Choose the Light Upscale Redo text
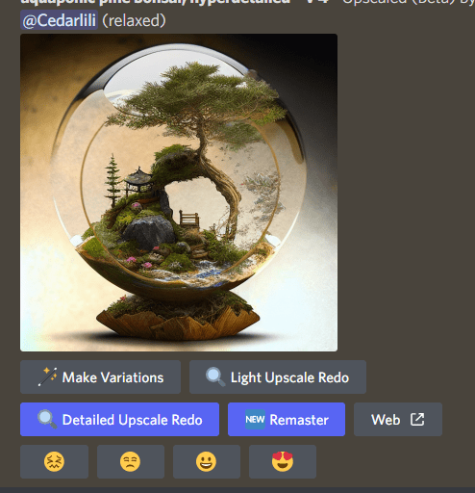Screen dimensions: 475x493 click(x=289, y=377)
